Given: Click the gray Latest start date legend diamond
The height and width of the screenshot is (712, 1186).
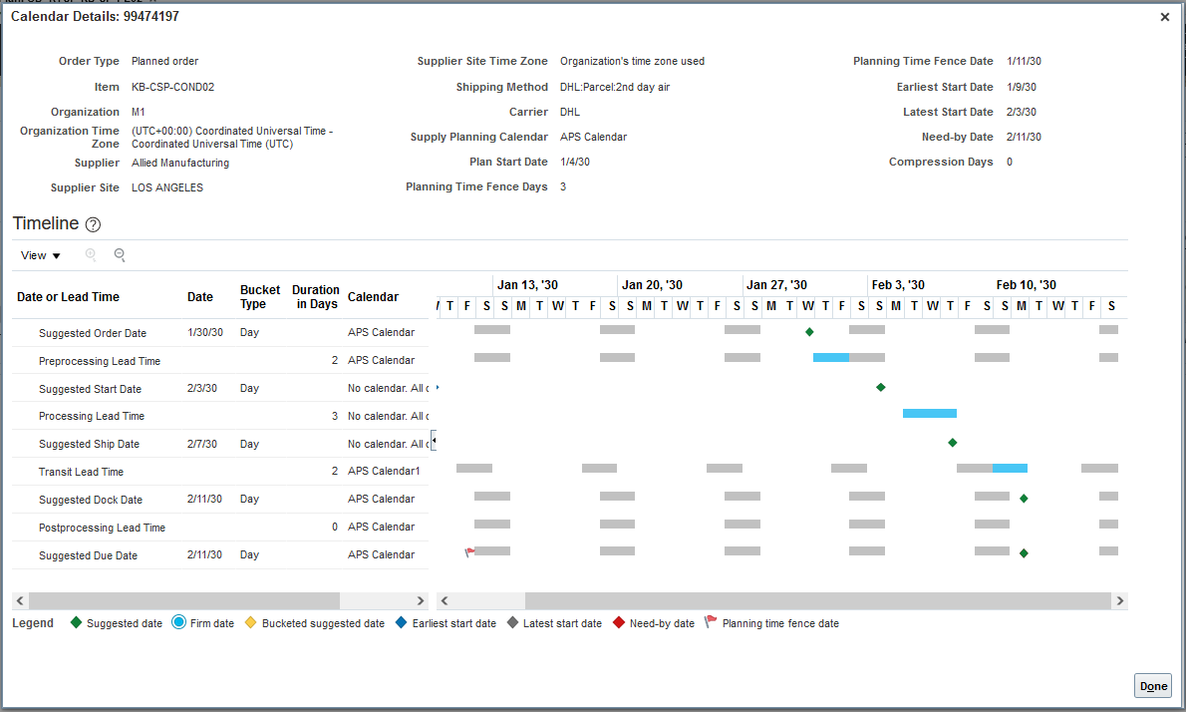Looking at the screenshot, I should (x=512, y=622).
